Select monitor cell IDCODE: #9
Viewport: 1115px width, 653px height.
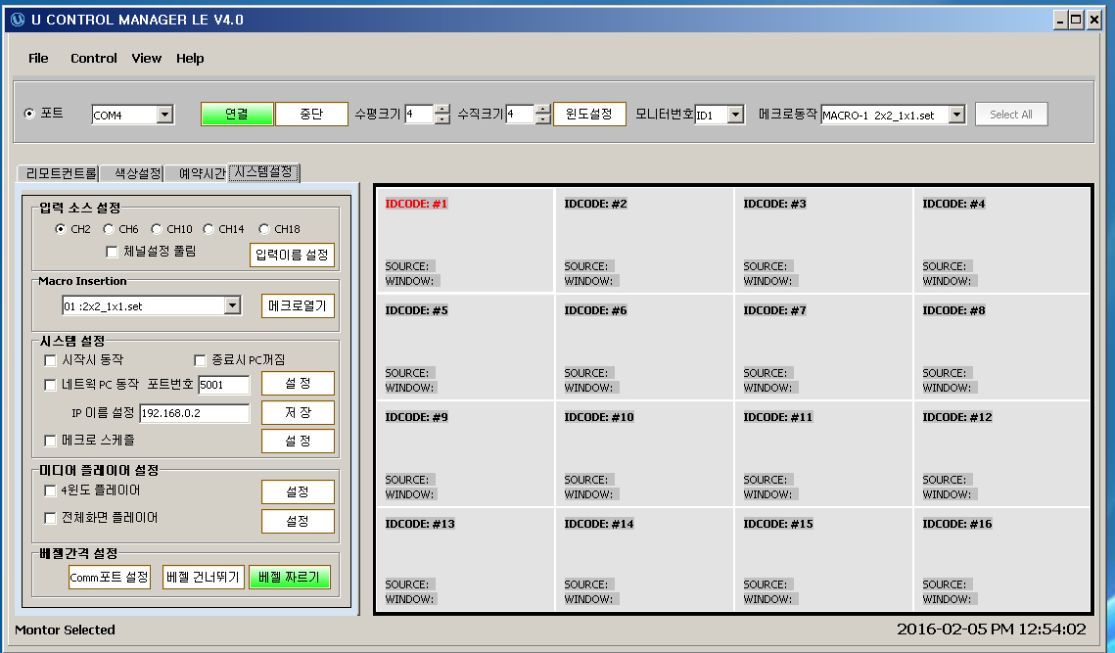coord(465,454)
